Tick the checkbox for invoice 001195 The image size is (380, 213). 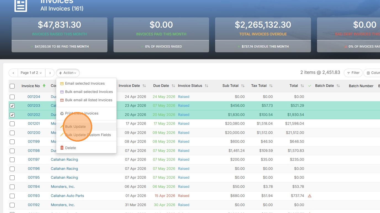click(12, 178)
